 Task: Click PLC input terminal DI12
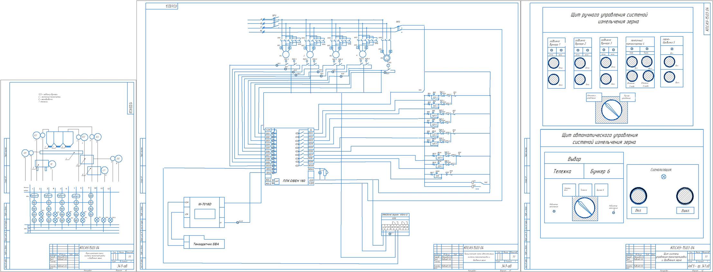point(268,173)
